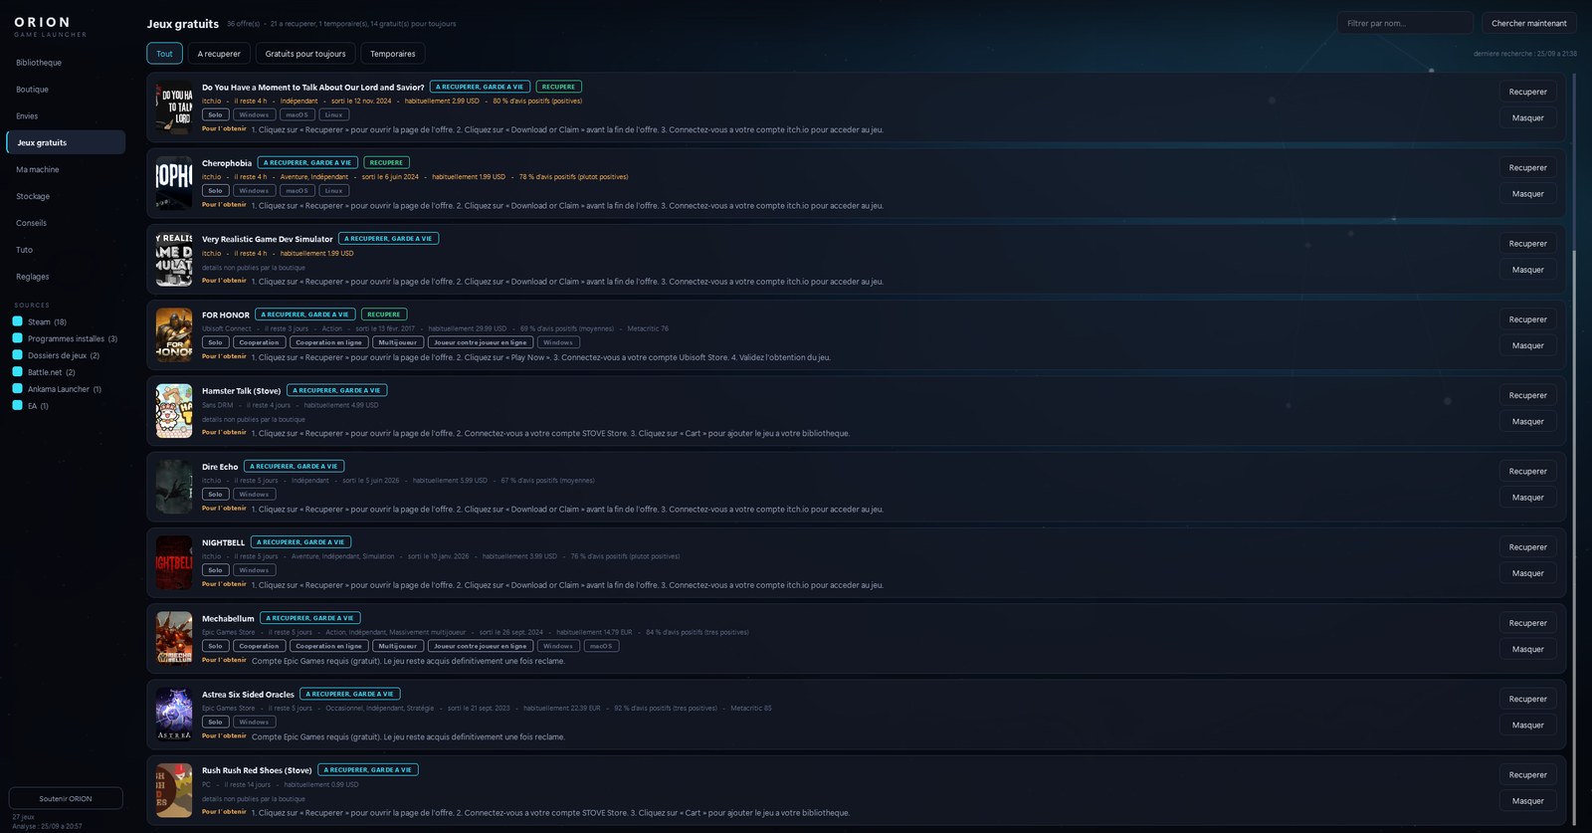The width and height of the screenshot is (1592, 833).
Task: Go to Boutique in the sidebar
Action: tap(66, 90)
